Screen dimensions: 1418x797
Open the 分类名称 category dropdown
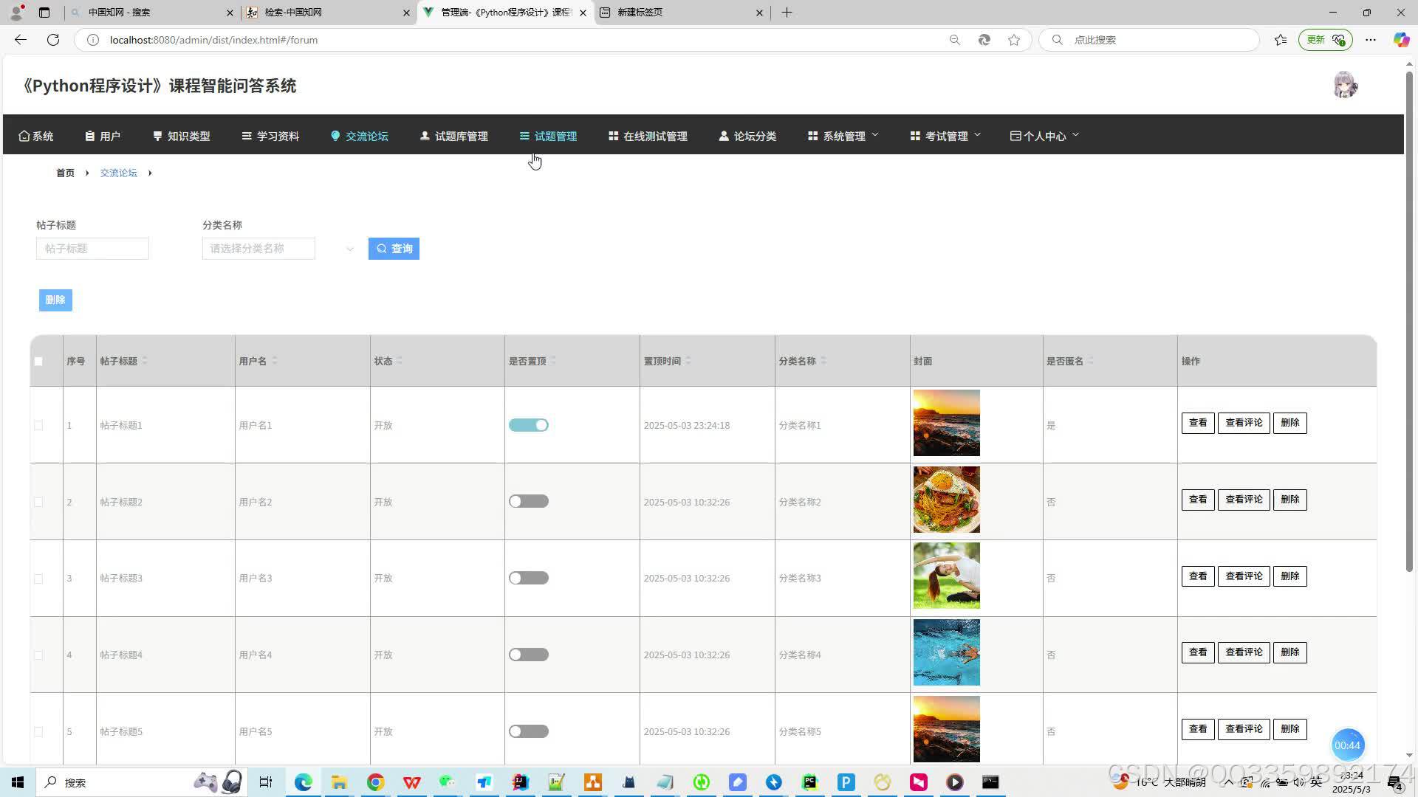pyautogui.click(x=278, y=249)
